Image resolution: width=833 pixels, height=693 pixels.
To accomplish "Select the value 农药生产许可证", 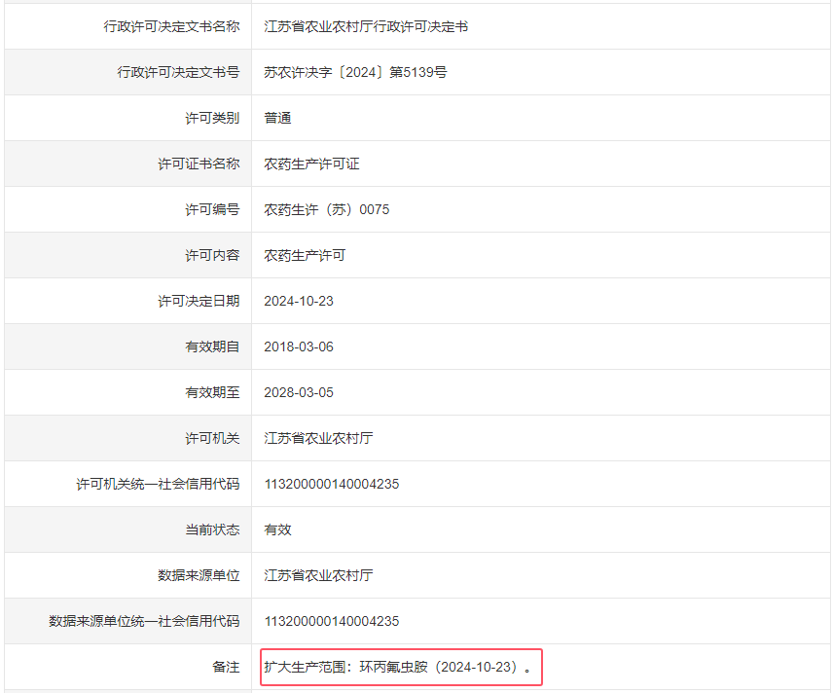I will point(311,164).
